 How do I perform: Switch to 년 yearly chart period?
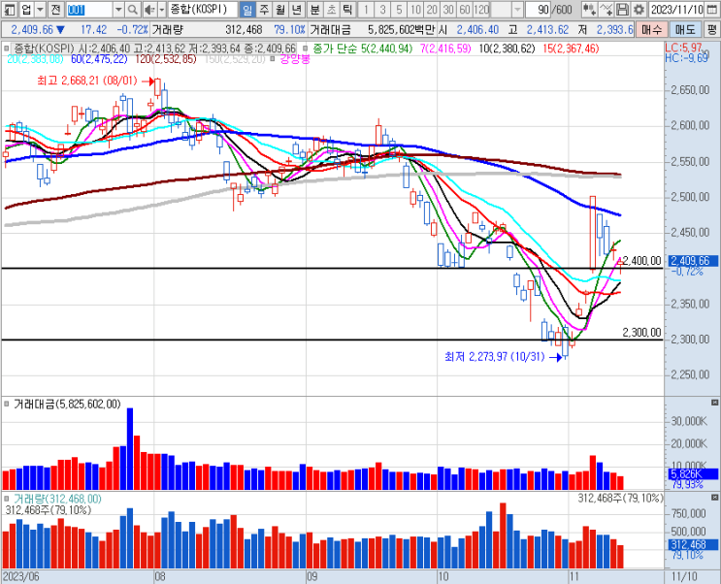[x=297, y=9]
